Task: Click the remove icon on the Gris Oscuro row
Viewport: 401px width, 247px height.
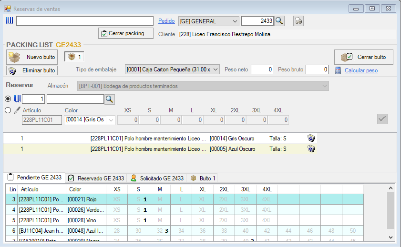Action: (x=311, y=138)
